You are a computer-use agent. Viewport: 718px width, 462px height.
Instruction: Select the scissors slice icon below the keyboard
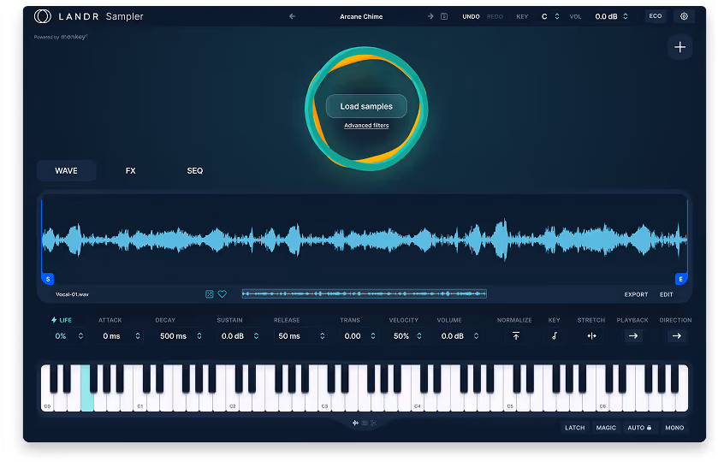click(x=374, y=423)
